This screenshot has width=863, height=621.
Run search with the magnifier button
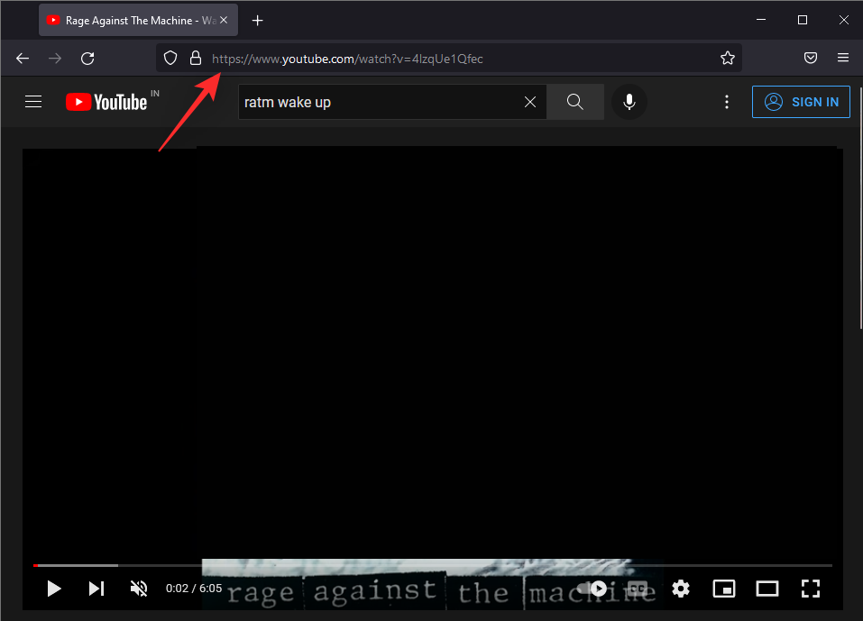pos(575,102)
